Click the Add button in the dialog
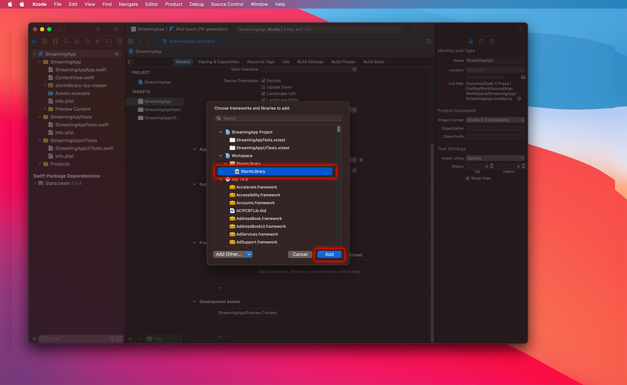Screen dimensions: 627x385 point(329,254)
